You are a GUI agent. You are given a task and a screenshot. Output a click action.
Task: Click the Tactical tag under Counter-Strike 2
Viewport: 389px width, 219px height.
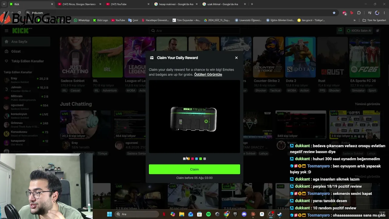[x=275, y=90]
